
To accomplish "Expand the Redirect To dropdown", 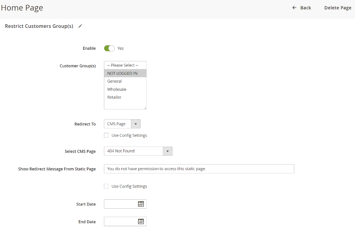I will 122,124.
